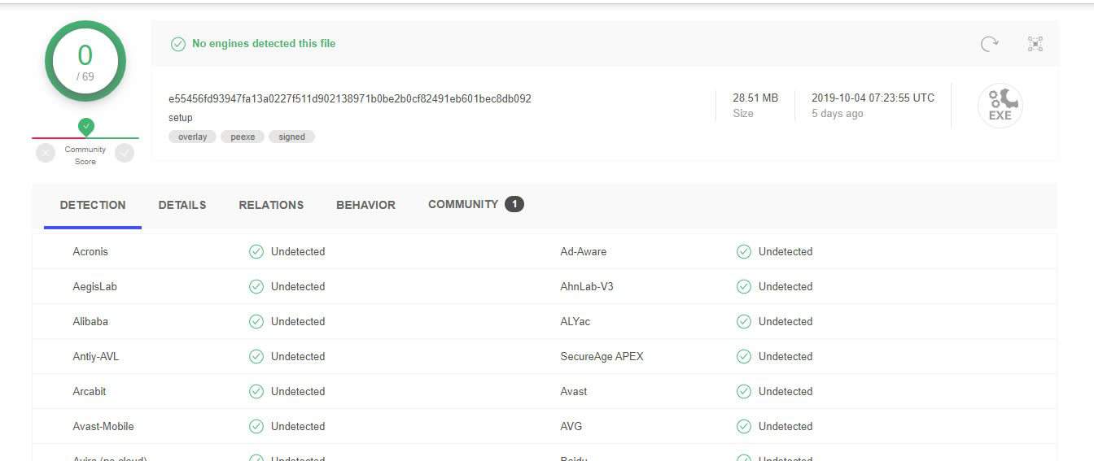This screenshot has height=461, width=1094.
Task: Click the reanalyze refresh icon
Action: (989, 44)
